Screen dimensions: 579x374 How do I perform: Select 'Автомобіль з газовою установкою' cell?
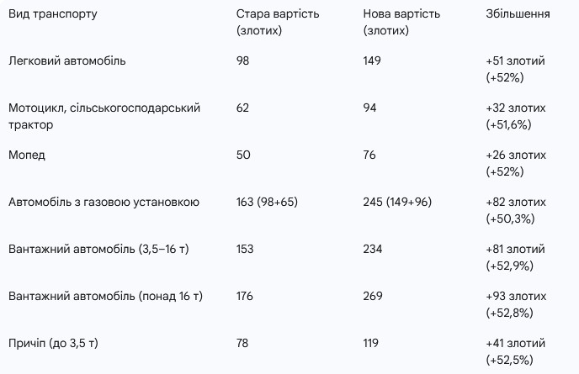point(104,202)
